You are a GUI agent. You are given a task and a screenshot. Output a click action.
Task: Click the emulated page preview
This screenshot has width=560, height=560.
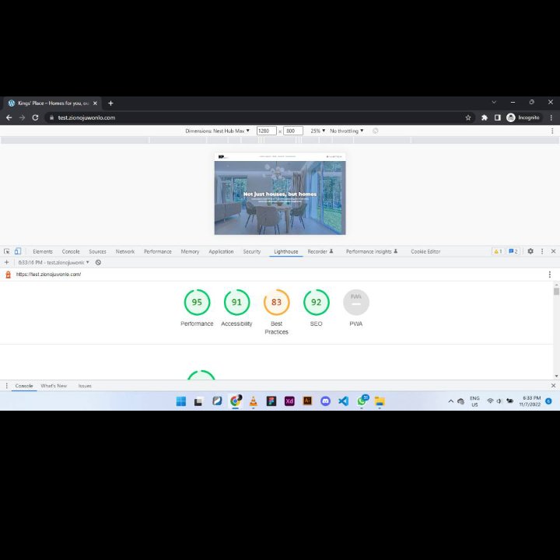click(x=280, y=194)
